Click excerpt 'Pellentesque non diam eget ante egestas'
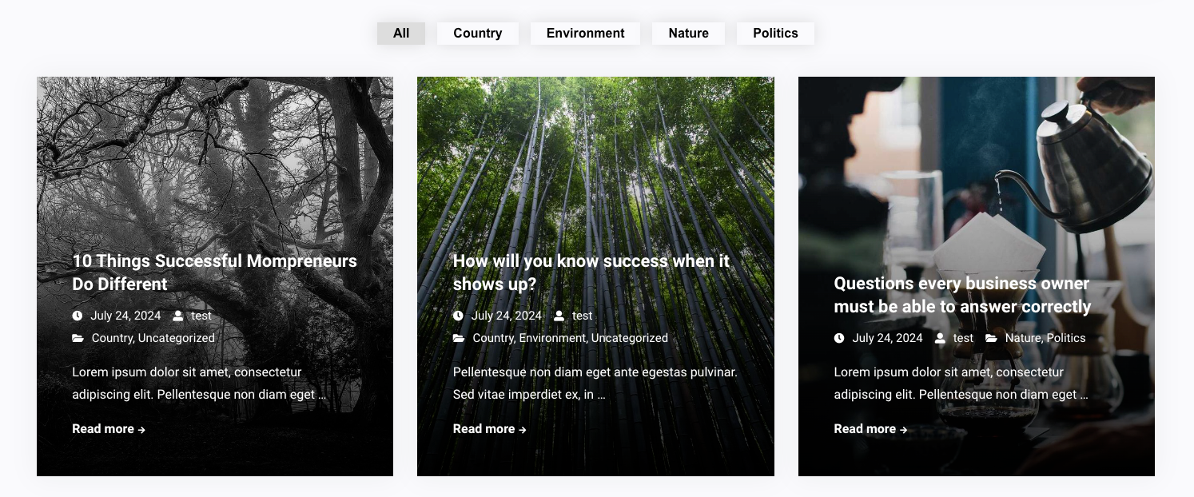The height and width of the screenshot is (497, 1194). click(595, 384)
